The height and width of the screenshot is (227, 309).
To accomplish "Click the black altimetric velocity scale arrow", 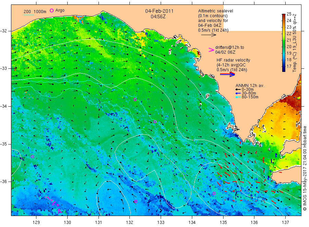I will pos(208,35).
